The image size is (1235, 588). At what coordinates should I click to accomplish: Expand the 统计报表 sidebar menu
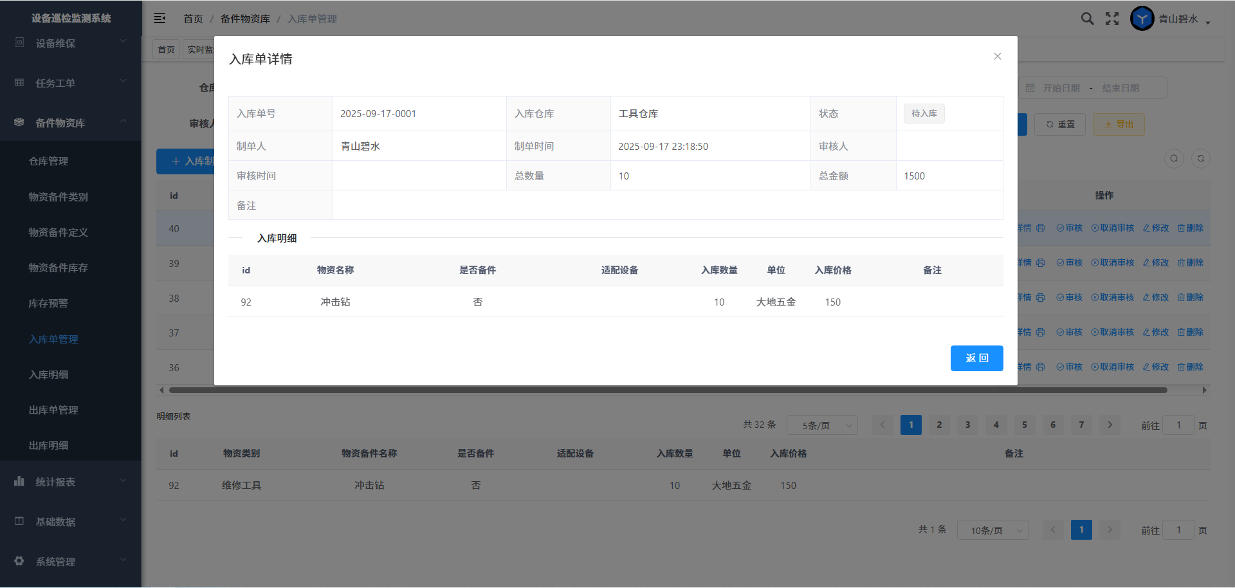[71, 482]
